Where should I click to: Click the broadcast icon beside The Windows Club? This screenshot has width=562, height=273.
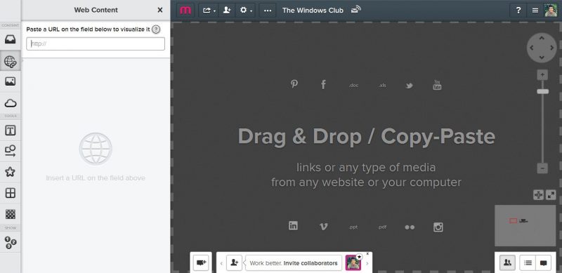coord(356,10)
